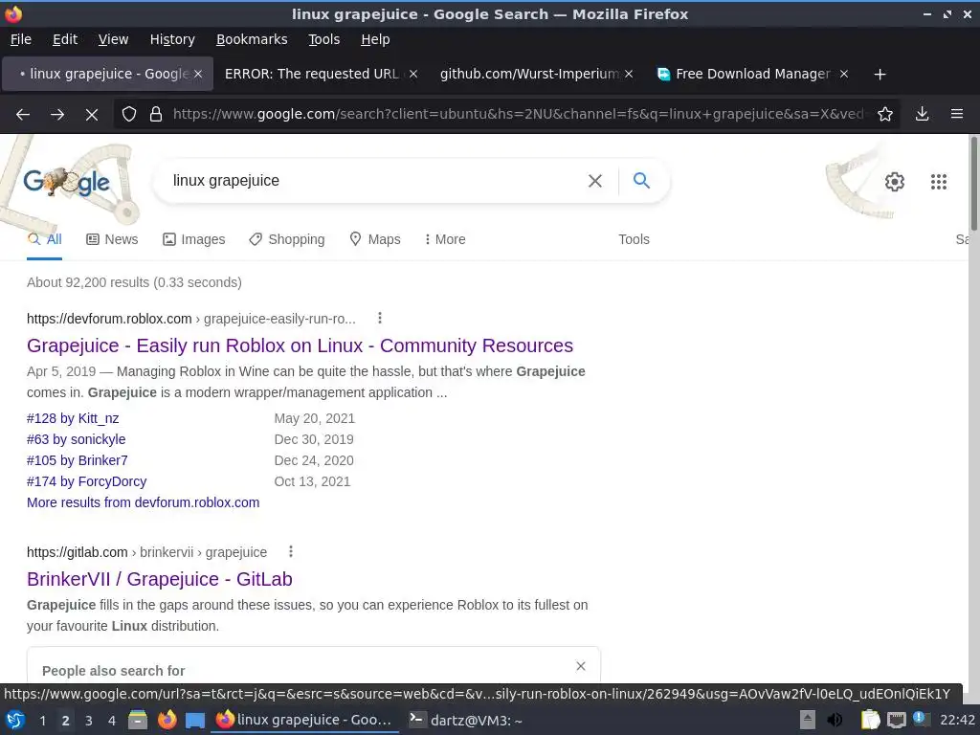Show the desktop from the taskbar icon

coord(195,720)
